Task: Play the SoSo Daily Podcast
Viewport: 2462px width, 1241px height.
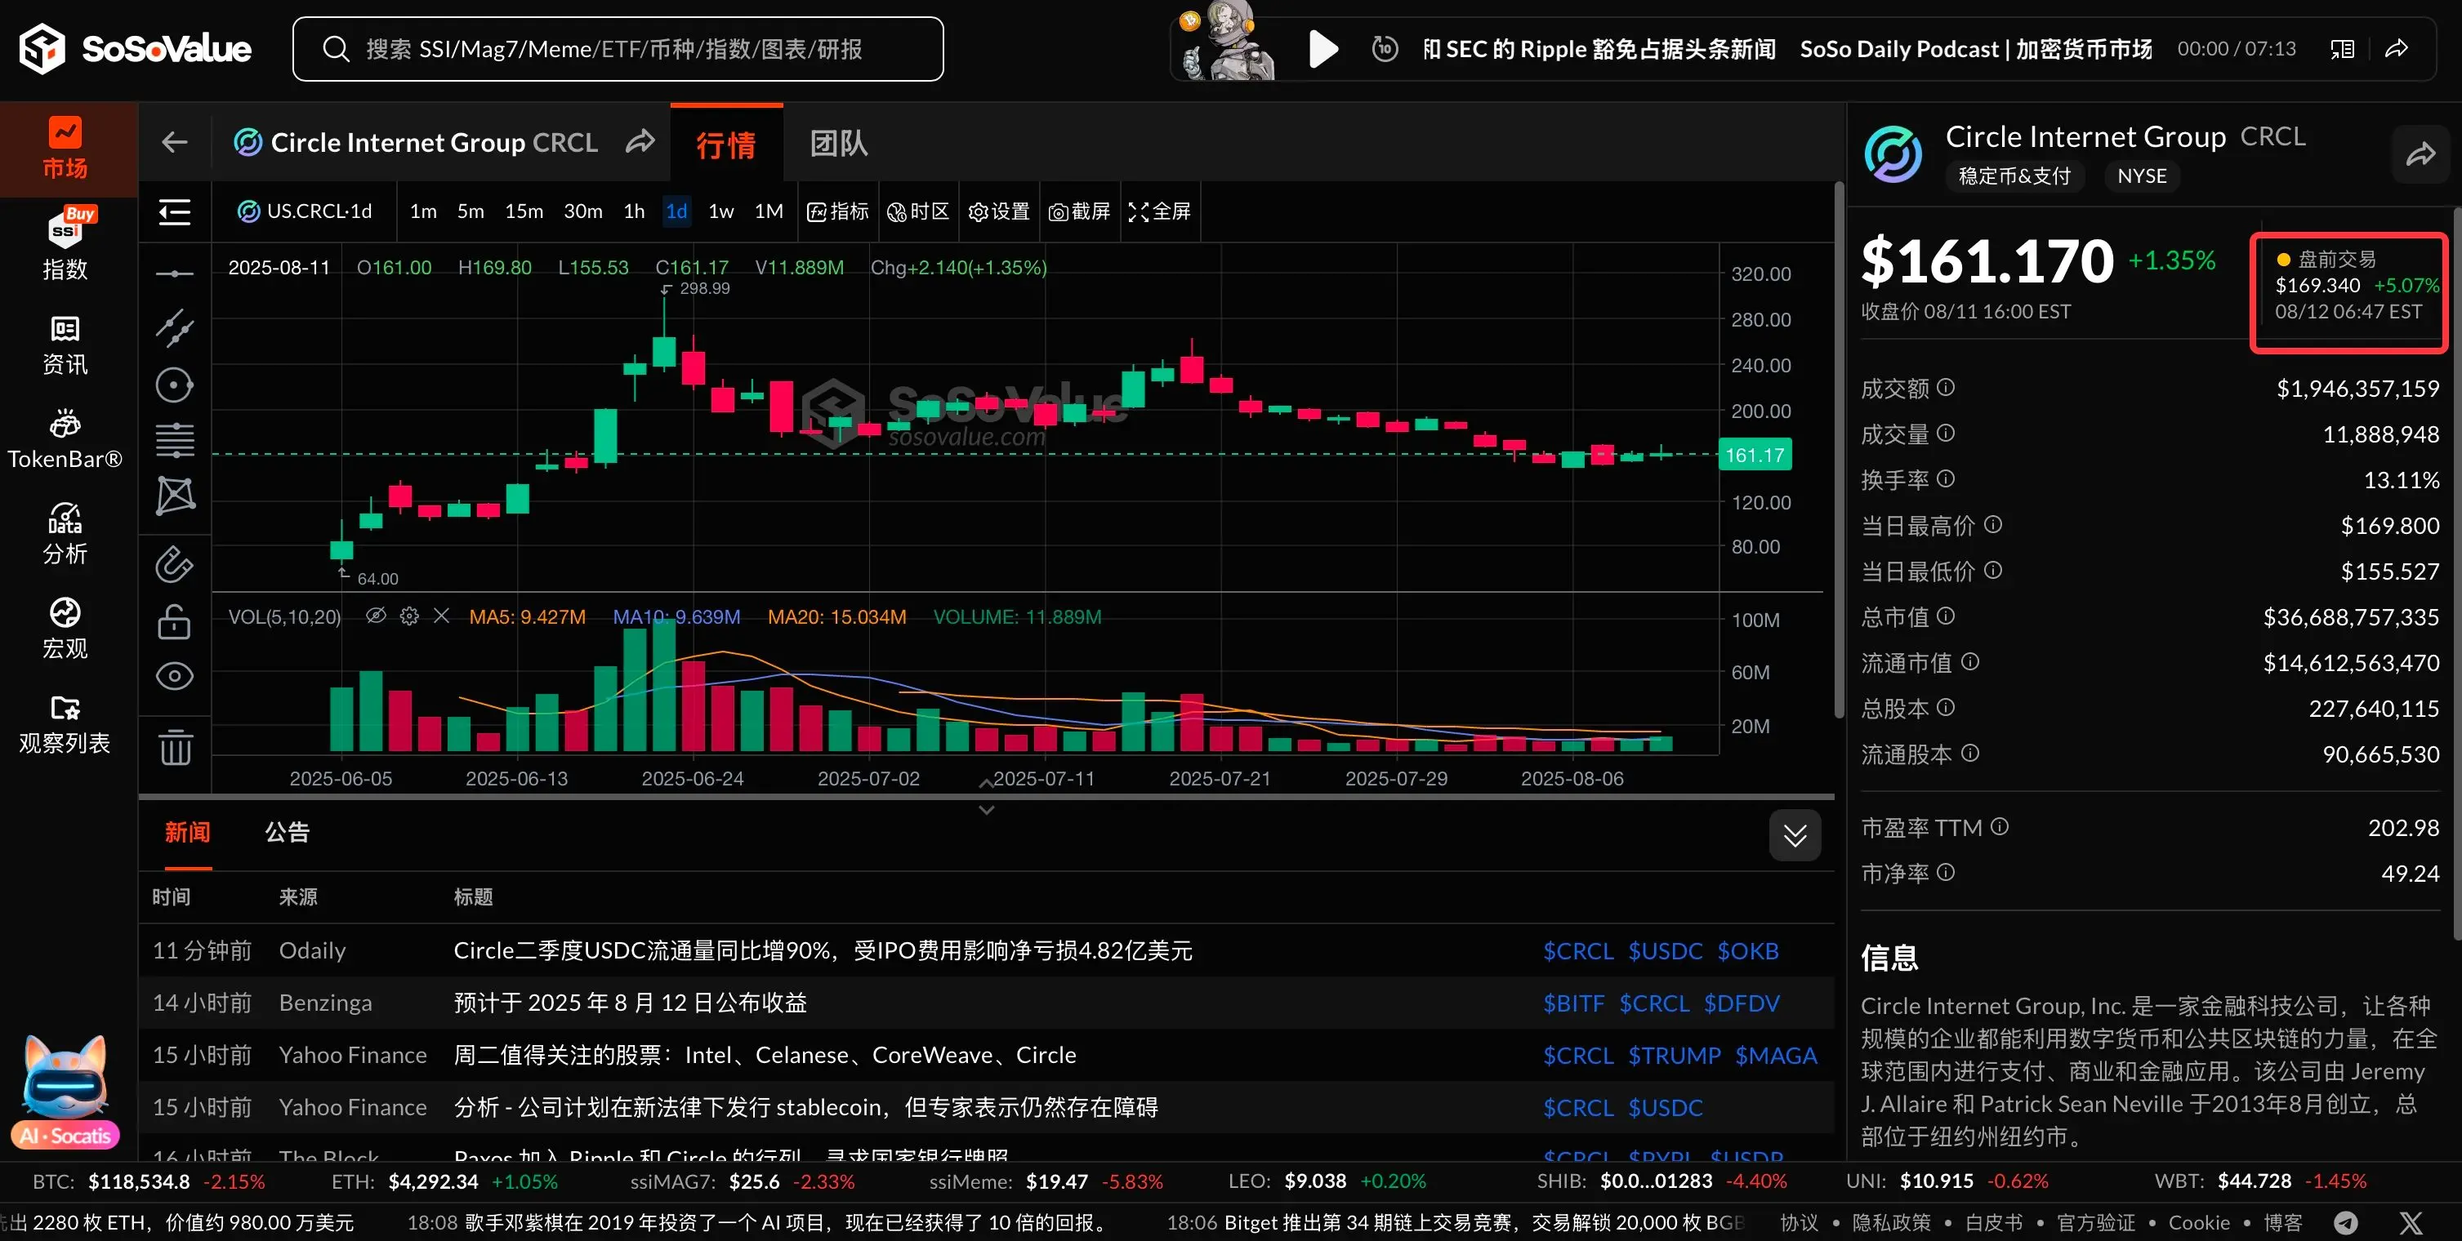Action: 1322,49
